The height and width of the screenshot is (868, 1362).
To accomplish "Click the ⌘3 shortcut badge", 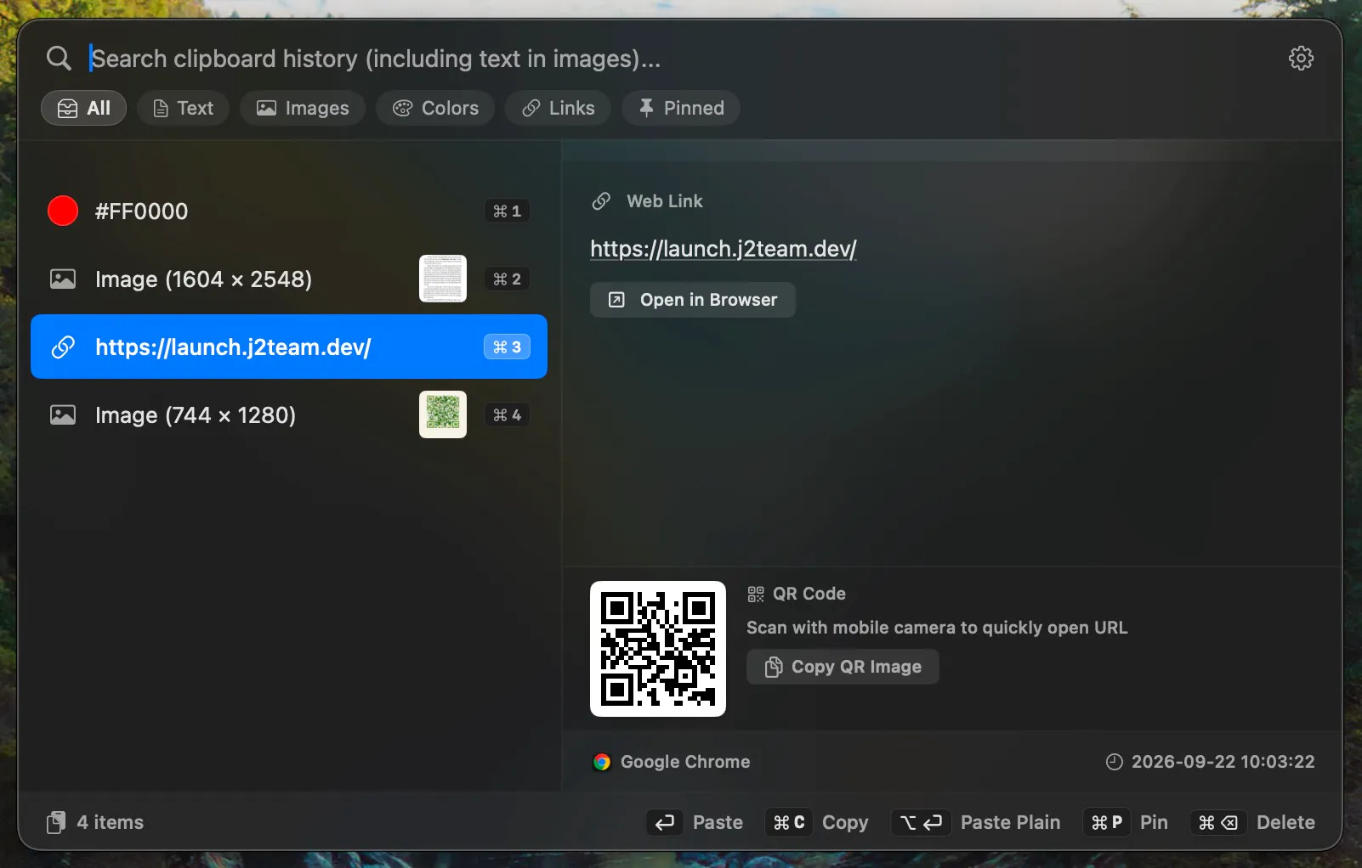I will [507, 347].
